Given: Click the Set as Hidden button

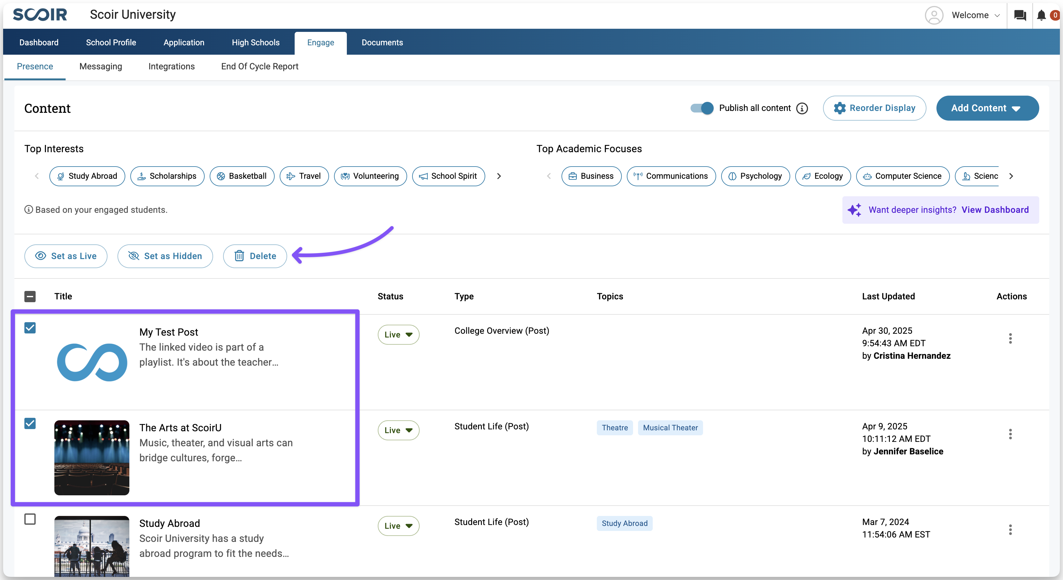Looking at the screenshot, I should click(165, 256).
